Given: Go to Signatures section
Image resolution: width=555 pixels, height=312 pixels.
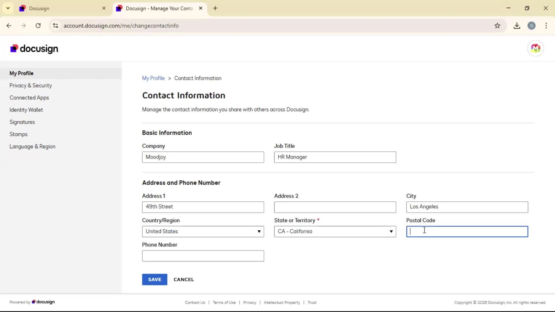Looking at the screenshot, I should tap(22, 122).
